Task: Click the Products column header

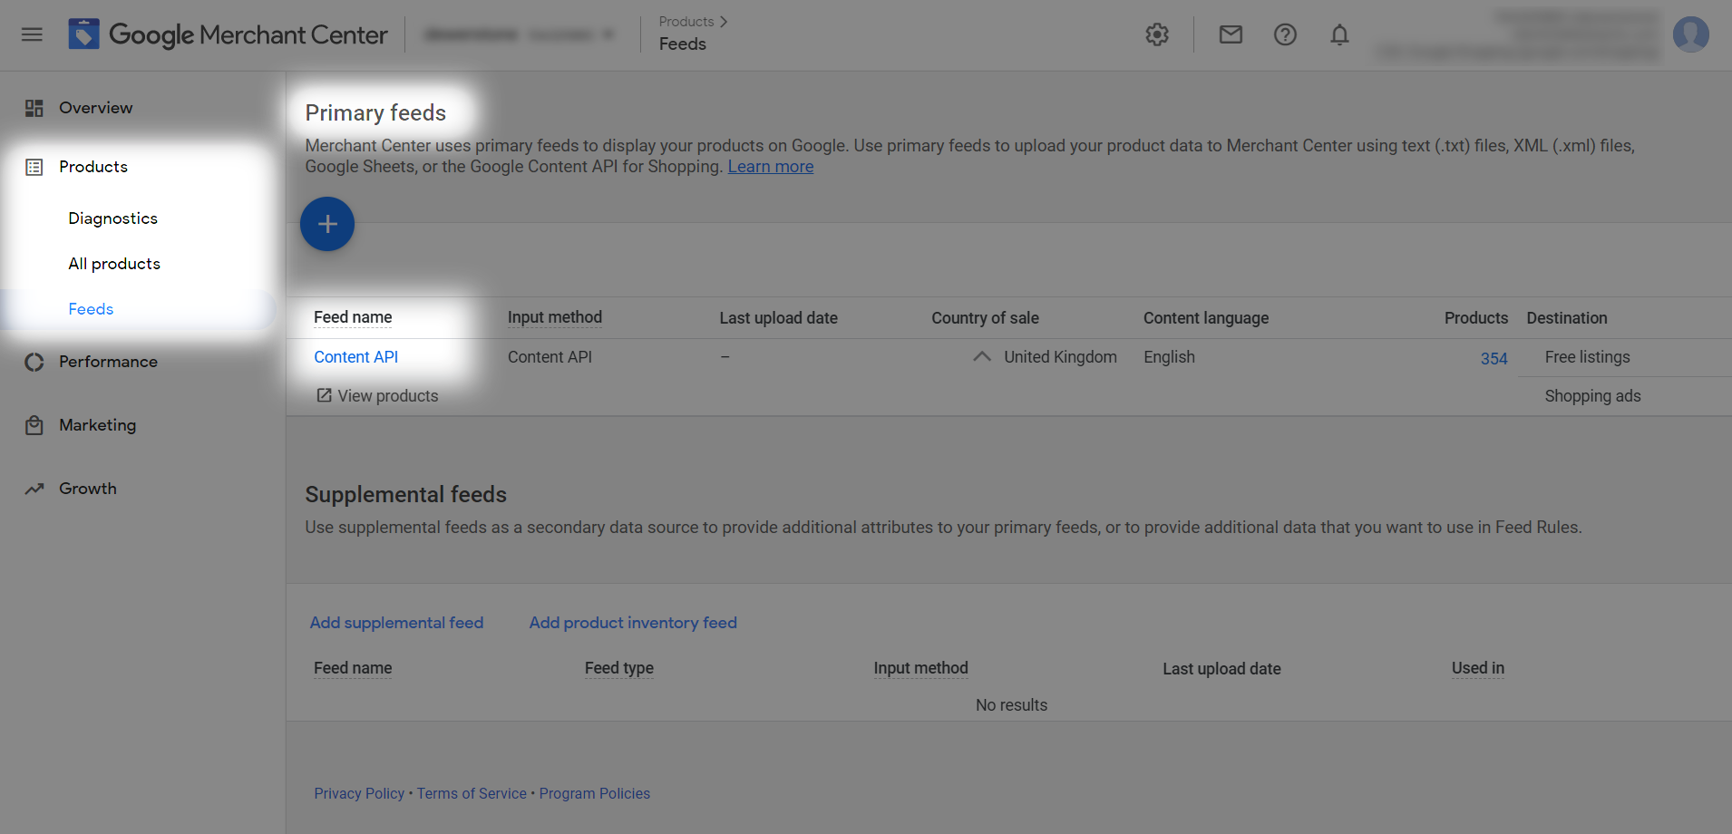Action: [x=1476, y=318]
